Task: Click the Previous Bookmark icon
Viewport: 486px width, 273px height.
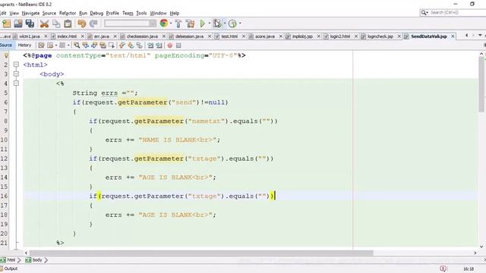Action: point(122,45)
